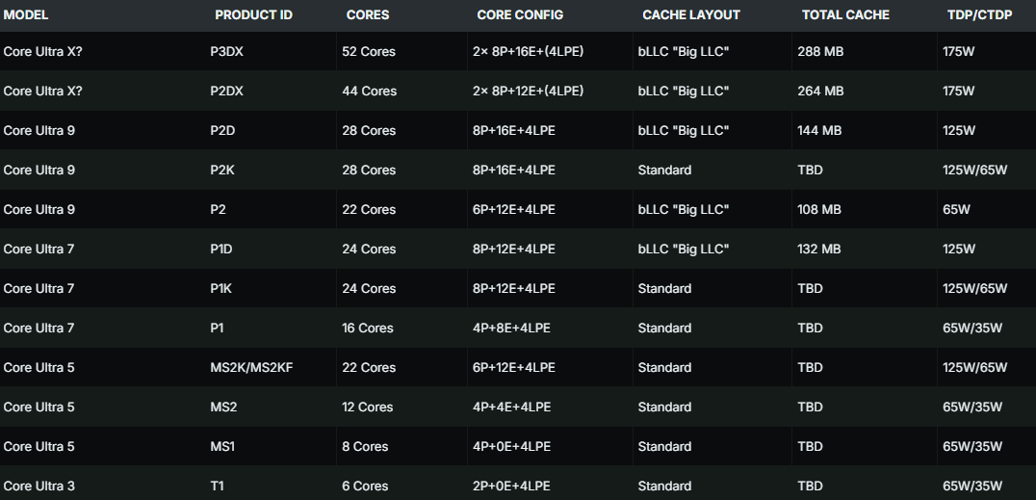Select the P2K product ID cell

[x=222, y=170]
